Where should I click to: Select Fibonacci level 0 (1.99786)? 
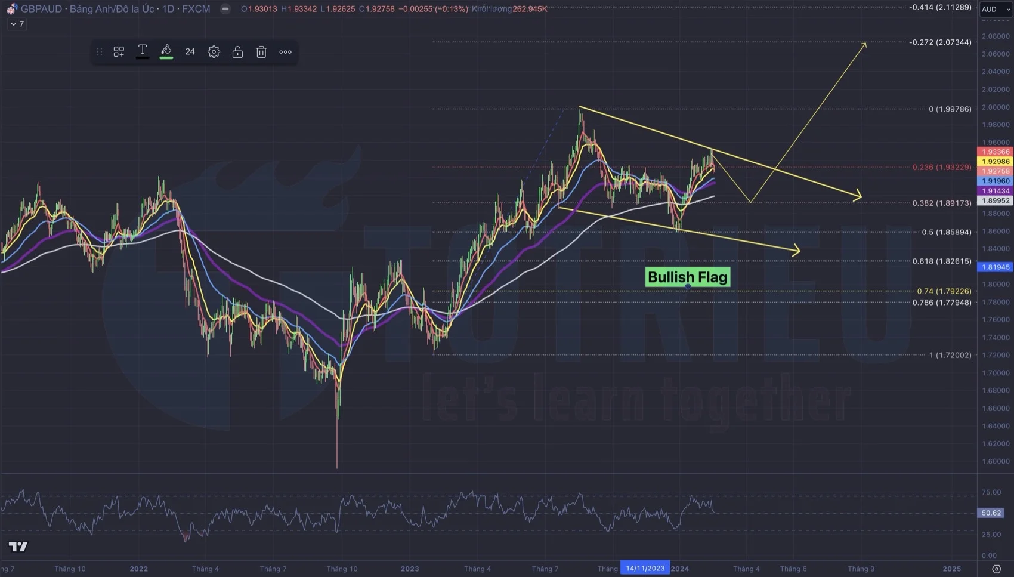[x=950, y=109]
